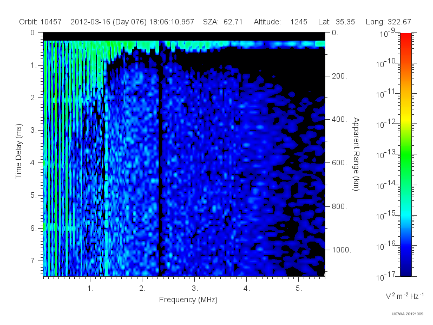Click the 10^-9 colorbar tick label
Viewport: 433px width, 325px height.
point(388,33)
